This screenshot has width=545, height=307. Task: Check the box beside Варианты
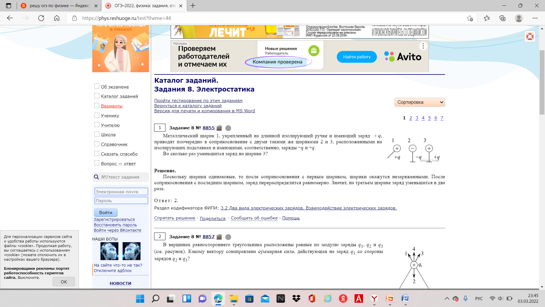[97, 105]
